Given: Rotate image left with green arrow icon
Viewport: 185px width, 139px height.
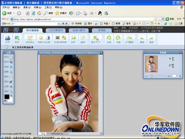Looking at the screenshot, I should [x=109, y=38].
